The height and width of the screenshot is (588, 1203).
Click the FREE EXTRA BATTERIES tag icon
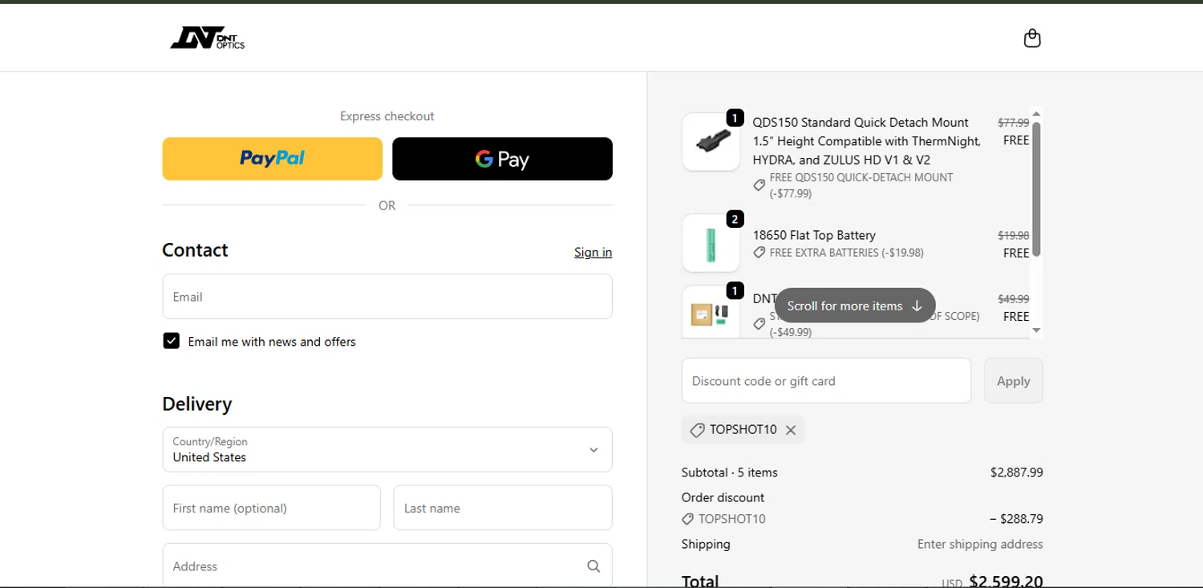[x=759, y=253]
